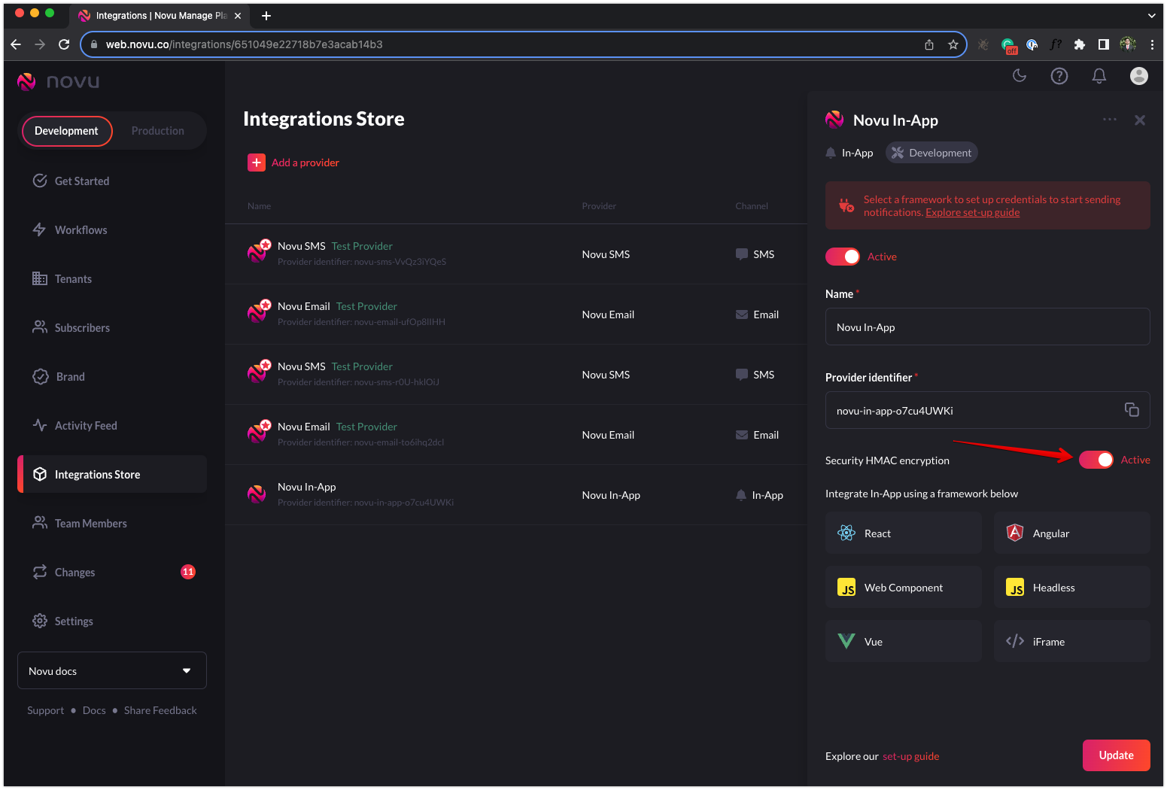Open the Docs footer link
This screenshot has height=790, width=1167.
click(94, 710)
